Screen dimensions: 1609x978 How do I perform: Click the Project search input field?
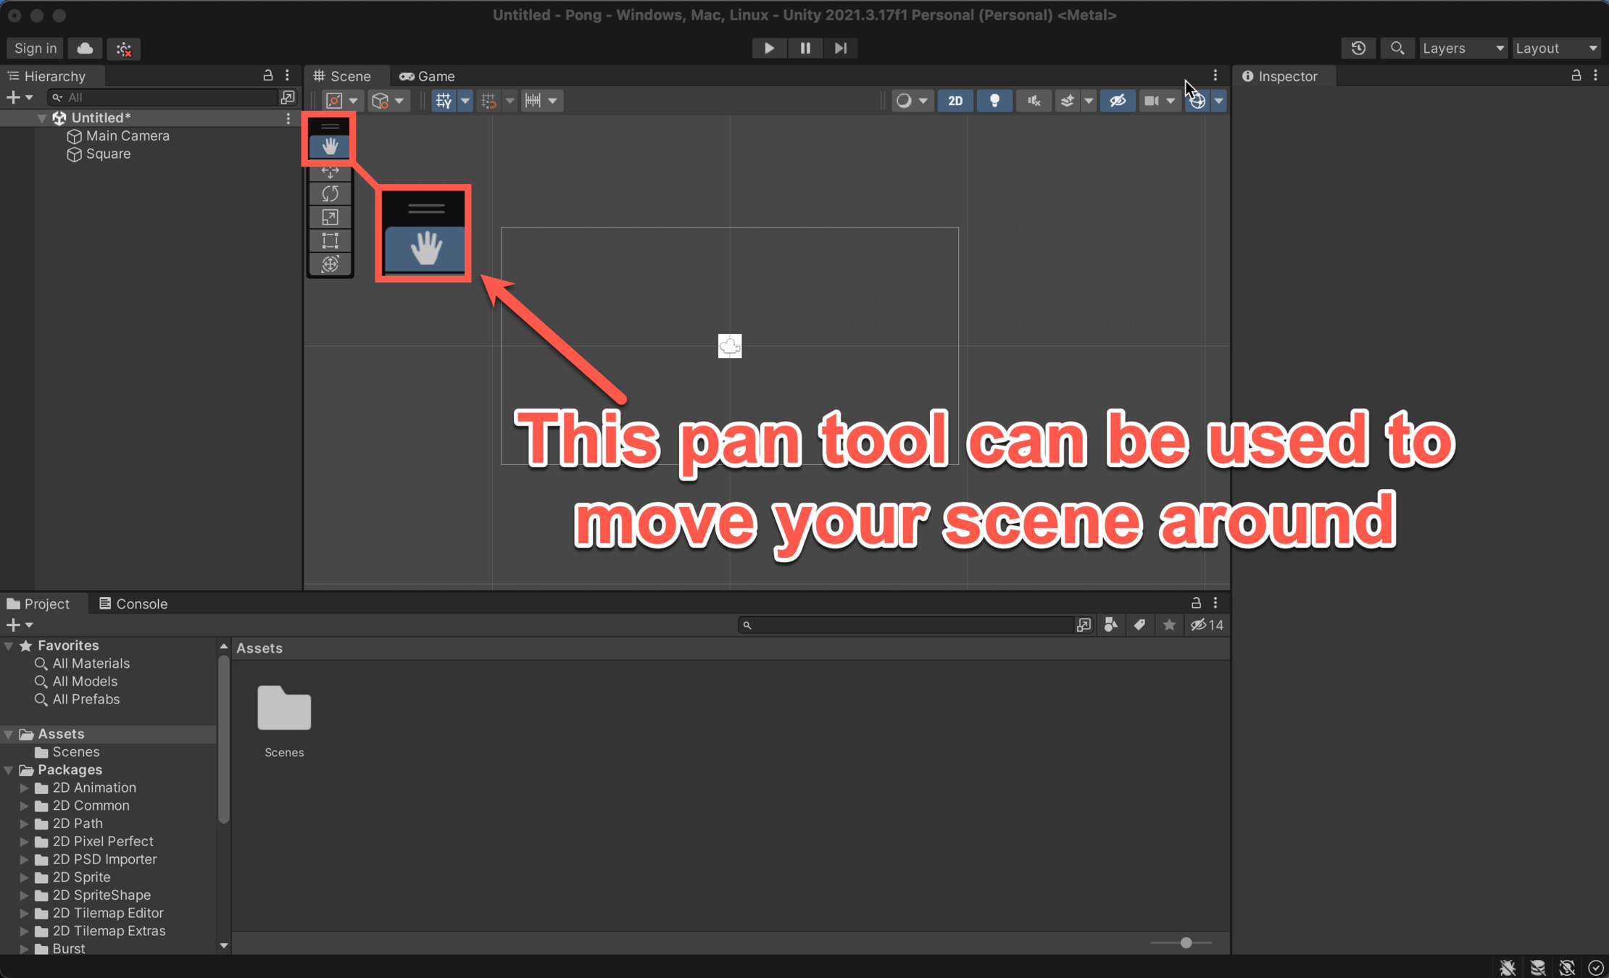coord(906,624)
